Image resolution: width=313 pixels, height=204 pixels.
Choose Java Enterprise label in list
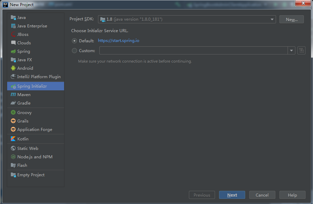32,26
